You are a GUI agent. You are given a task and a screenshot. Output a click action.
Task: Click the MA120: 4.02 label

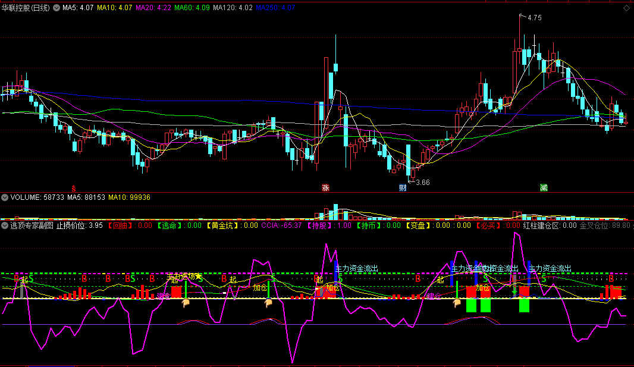point(233,8)
